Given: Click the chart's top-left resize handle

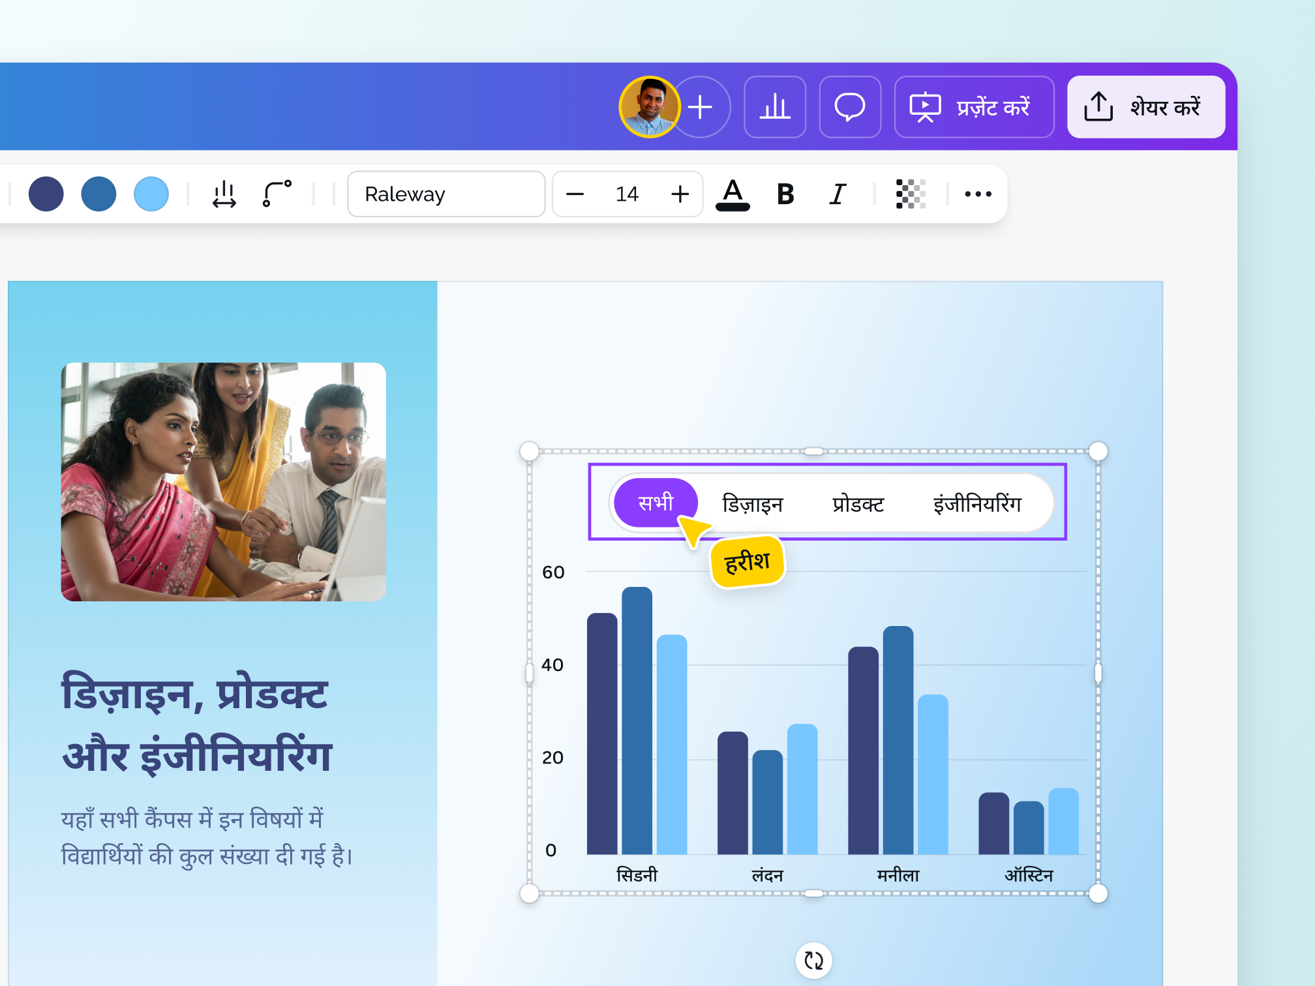Looking at the screenshot, I should (x=529, y=451).
